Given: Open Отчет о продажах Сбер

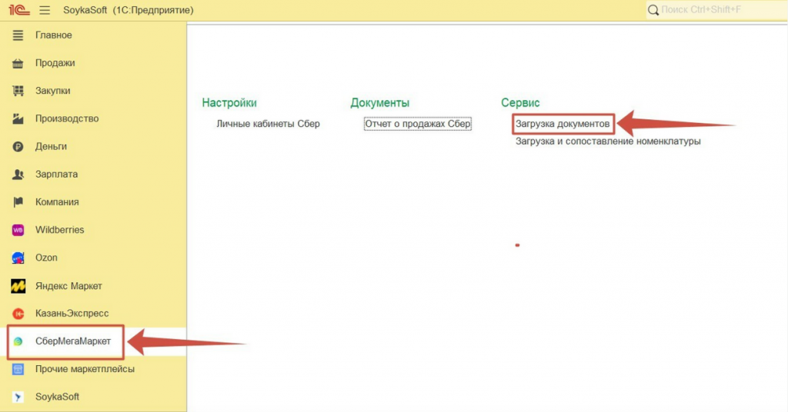Looking at the screenshot, I should 417,124.
